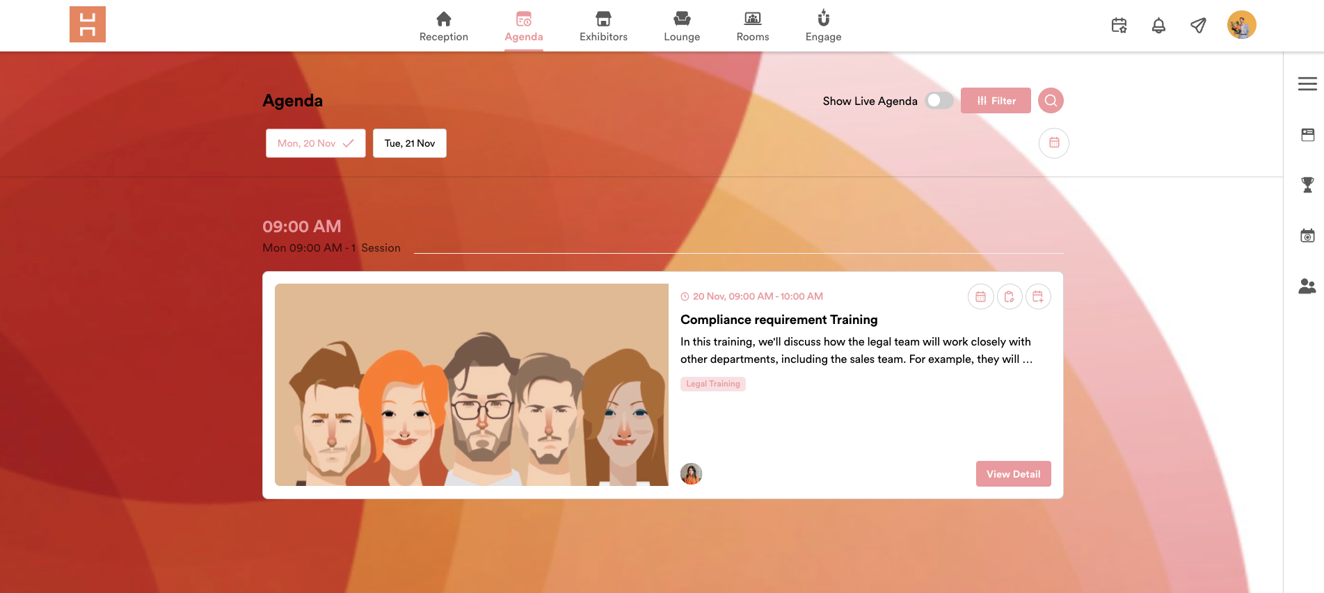The width and height of the screenshot is (1324, 593).
Task: Open my schedule calendar-star icon in header
Action: 1119,26
